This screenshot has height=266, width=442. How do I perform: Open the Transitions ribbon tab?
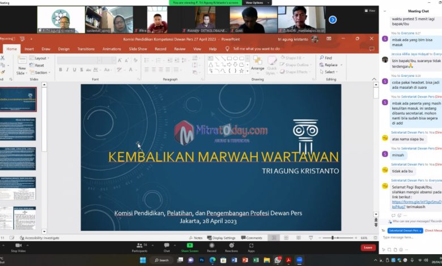(x=86, y=49)
